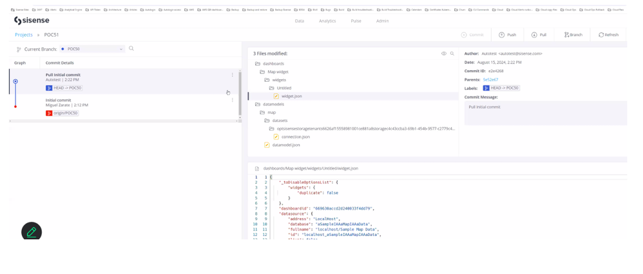Click the origin/POC50 red branch label
The image size is (643, 274).
click(62, 113)
